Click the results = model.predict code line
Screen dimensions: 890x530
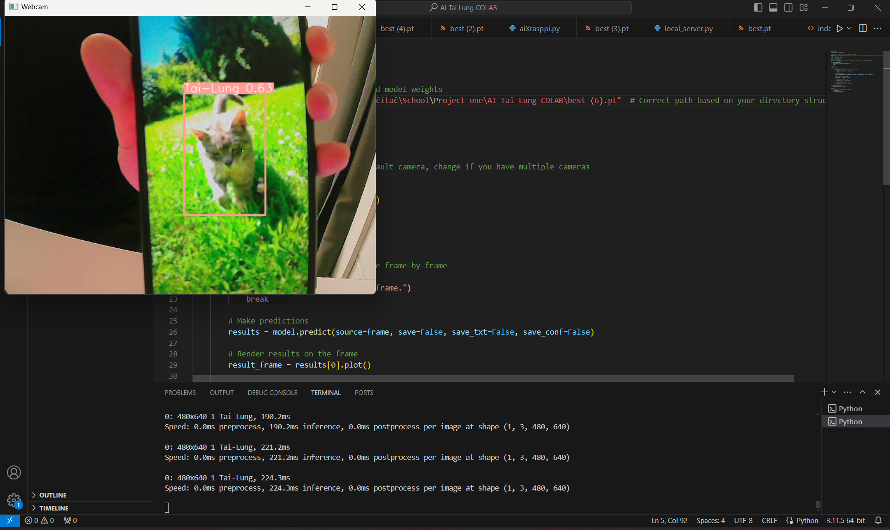tap(411, 332)
